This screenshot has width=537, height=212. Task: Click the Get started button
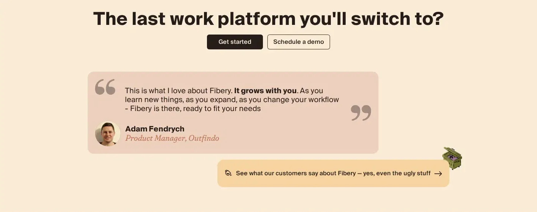pos(235,42)
